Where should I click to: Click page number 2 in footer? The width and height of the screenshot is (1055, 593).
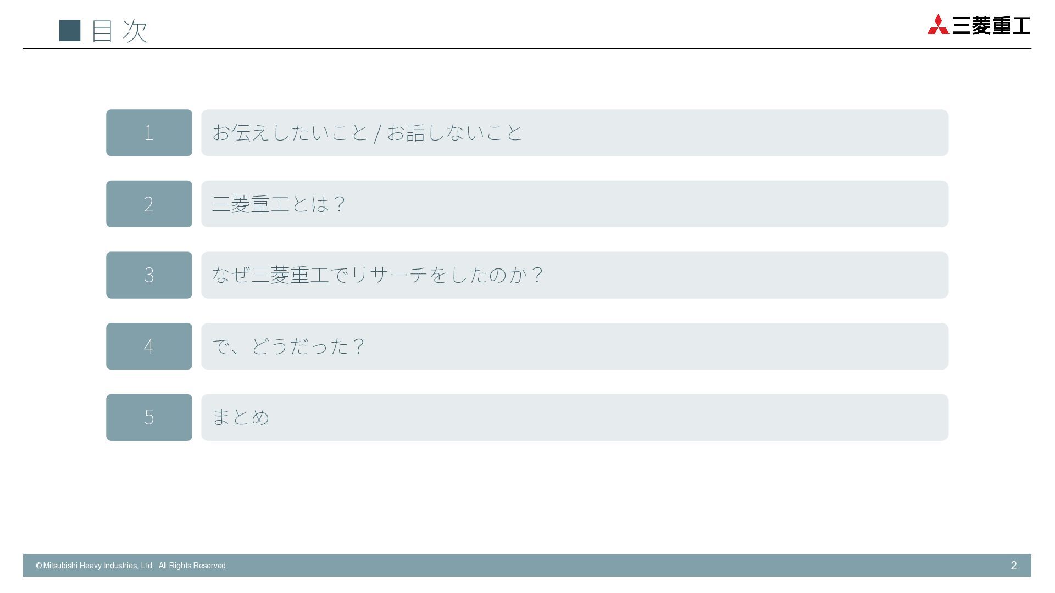(1014, 566)
